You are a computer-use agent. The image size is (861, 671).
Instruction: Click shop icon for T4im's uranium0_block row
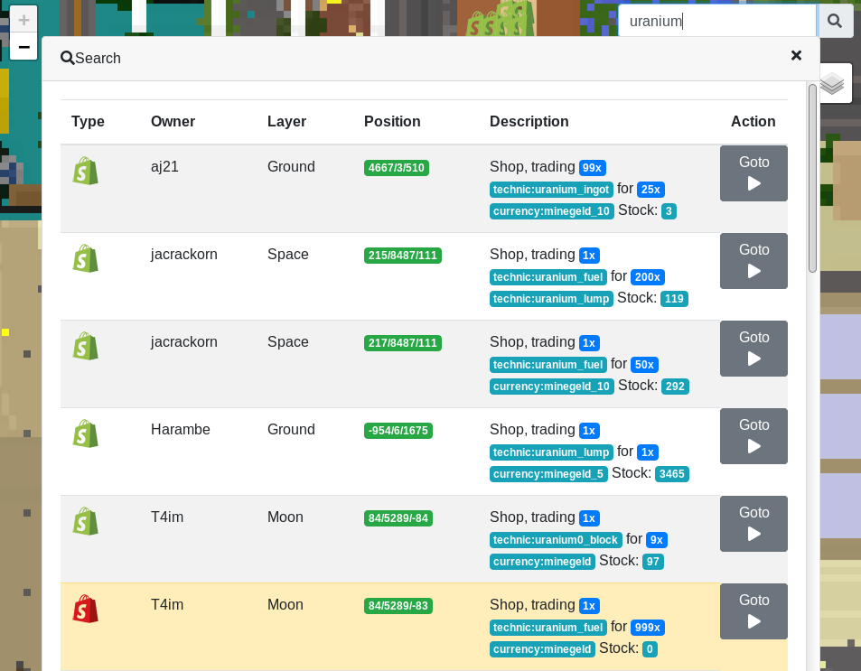pyautogui.click(x=85, y=521)
